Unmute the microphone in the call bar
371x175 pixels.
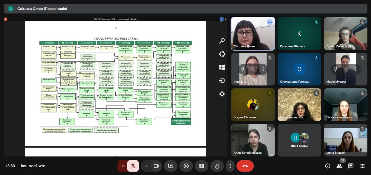(133, 166)
